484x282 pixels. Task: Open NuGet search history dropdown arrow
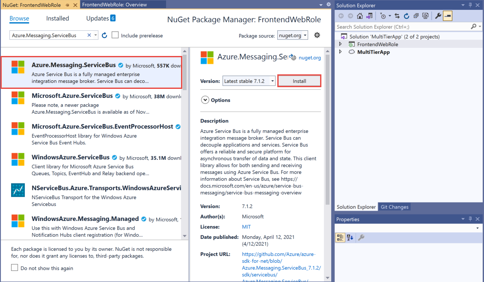point(96,35)
